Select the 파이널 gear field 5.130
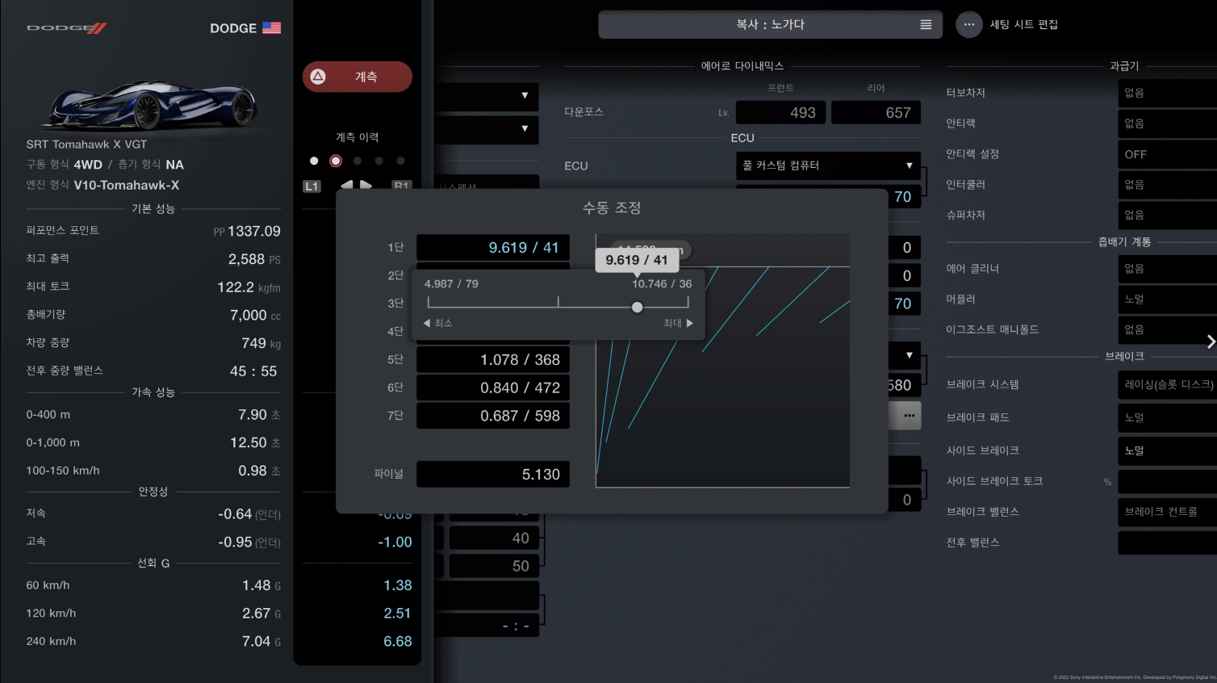 point(493,475)
